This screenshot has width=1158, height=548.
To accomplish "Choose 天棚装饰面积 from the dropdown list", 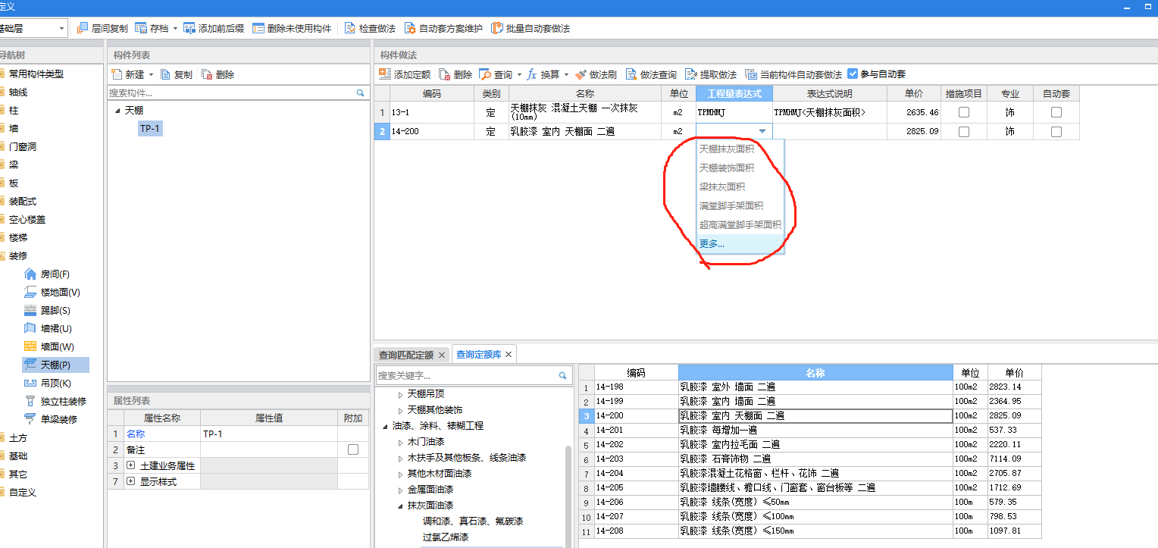I will pos(740,168).
